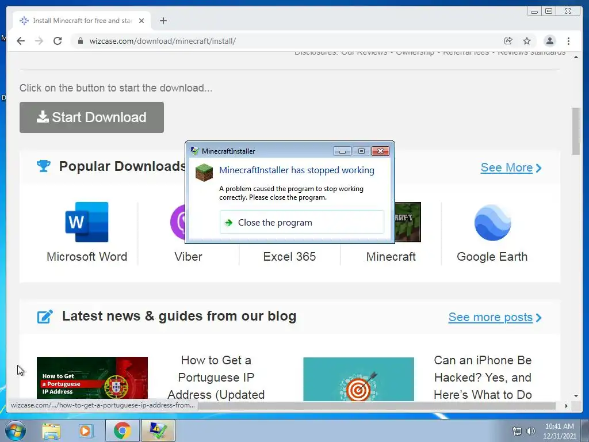Open See More for Popular Downloads
Image resolution: width=589 pixels, height=442 pixels.
(x=511, y=167)
